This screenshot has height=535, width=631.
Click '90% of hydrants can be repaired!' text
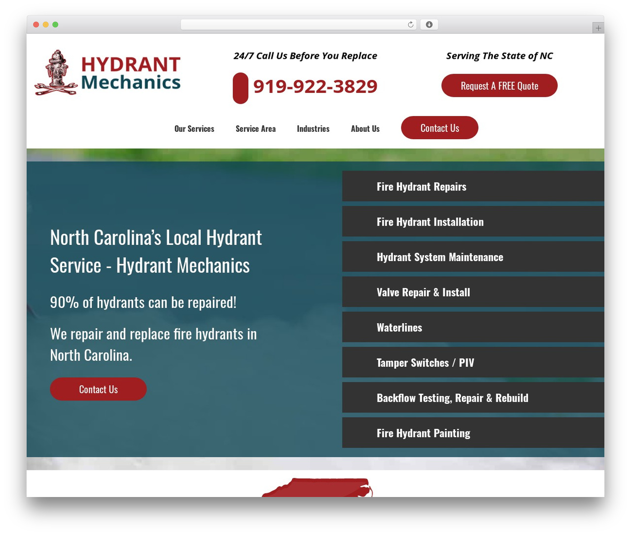143,302
